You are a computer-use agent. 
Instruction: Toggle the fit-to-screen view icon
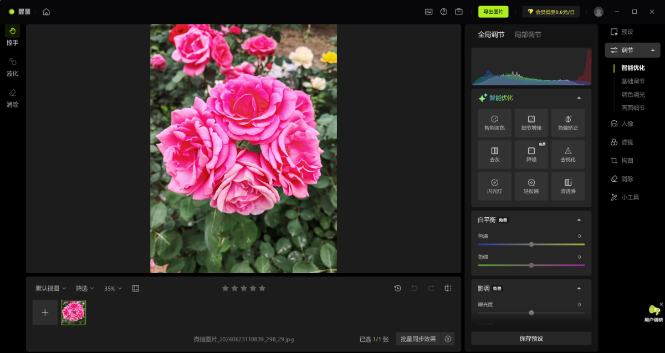(135, 288)
